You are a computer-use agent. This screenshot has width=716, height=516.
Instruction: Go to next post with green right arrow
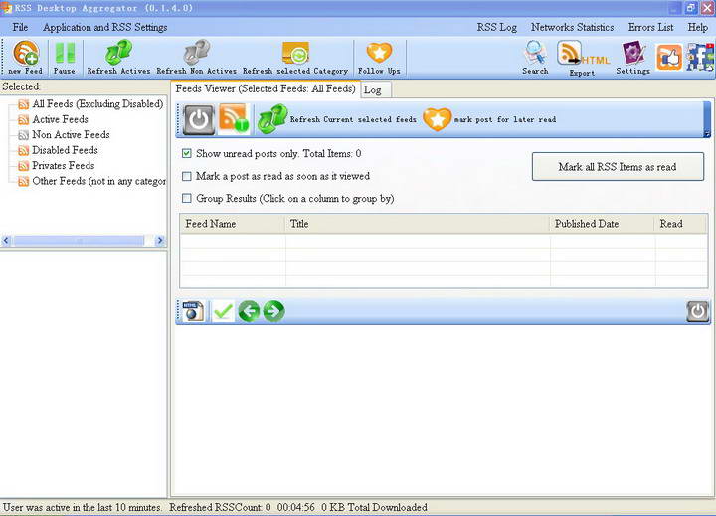click(273, 311)
